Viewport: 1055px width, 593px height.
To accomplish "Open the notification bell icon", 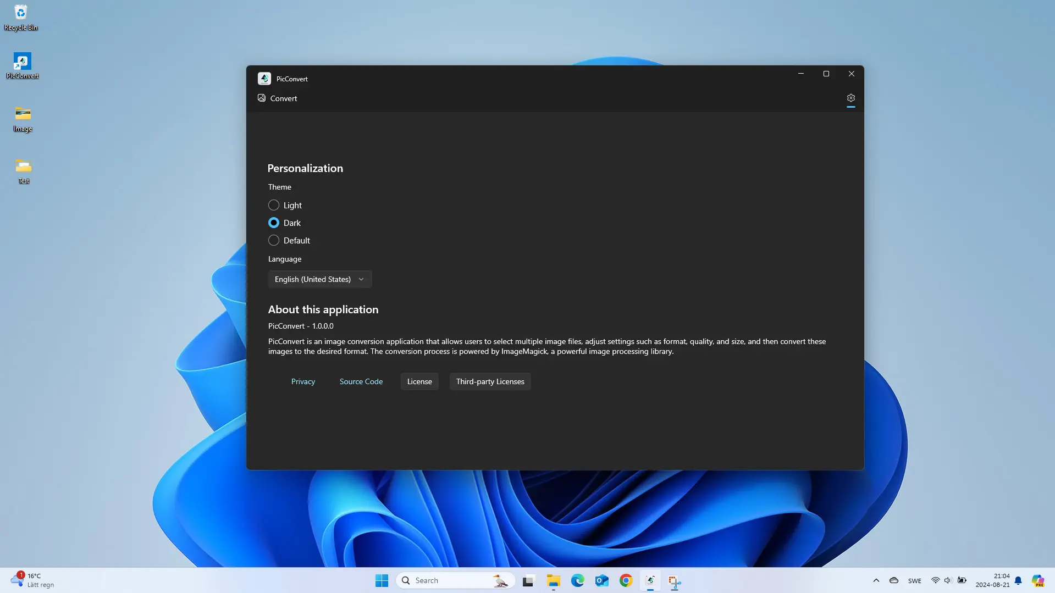I will pos(1018,580).
